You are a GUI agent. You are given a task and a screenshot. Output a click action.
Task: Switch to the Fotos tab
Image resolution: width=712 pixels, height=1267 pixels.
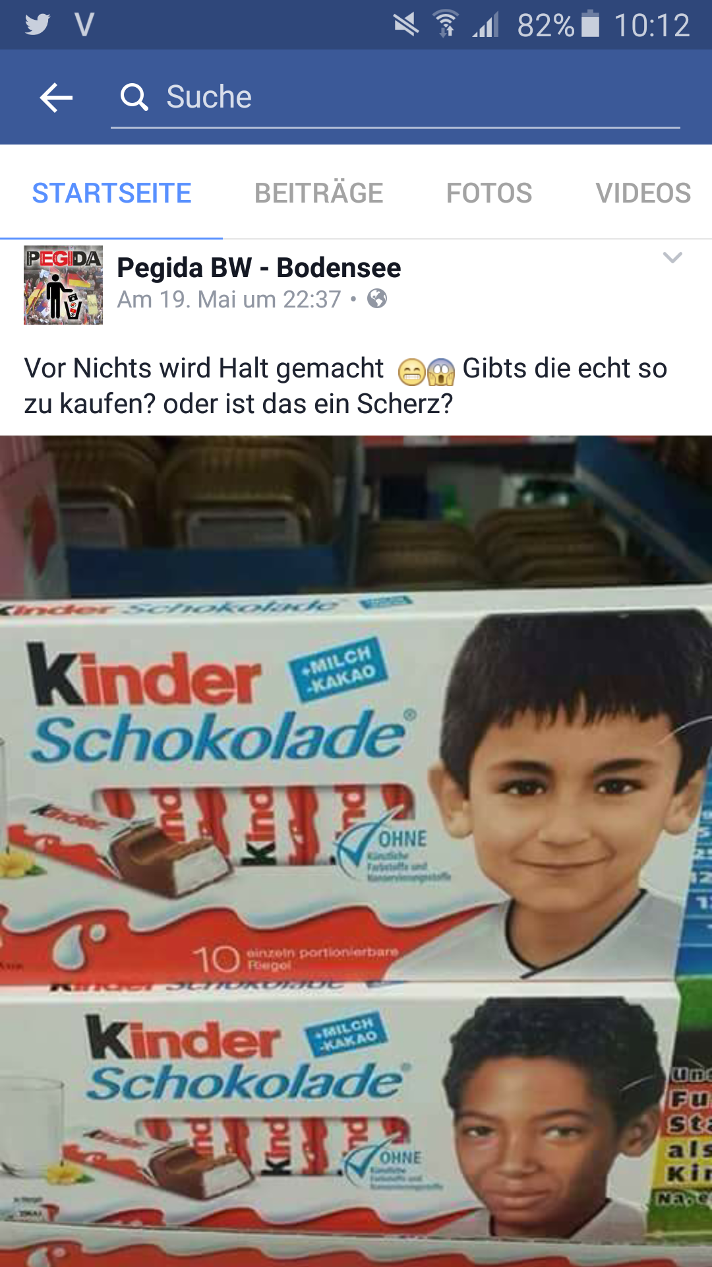(489, 193)
